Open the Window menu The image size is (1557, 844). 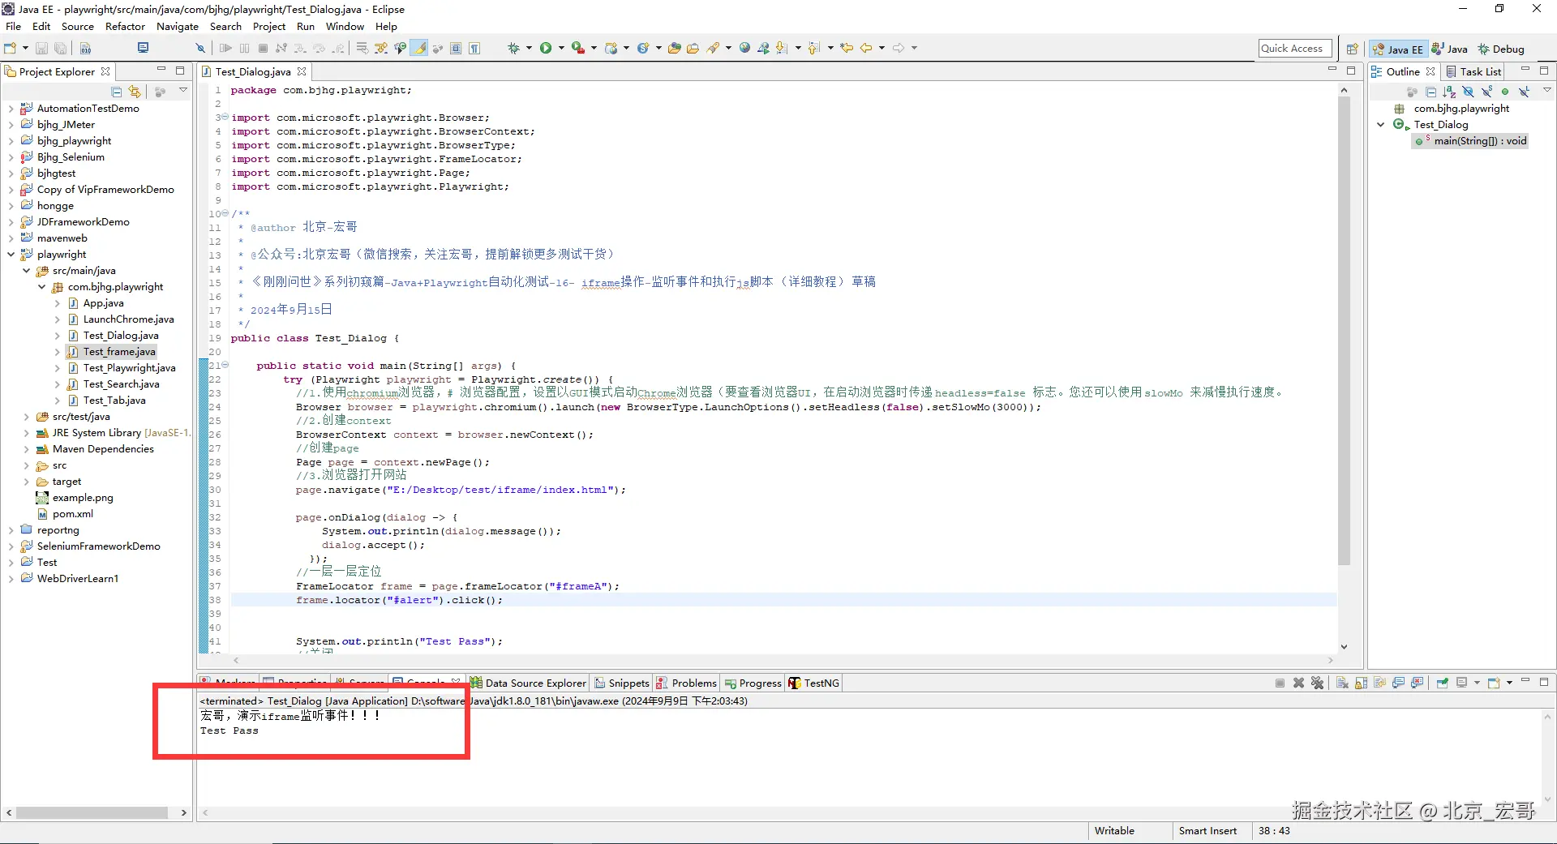pos(345,27)
